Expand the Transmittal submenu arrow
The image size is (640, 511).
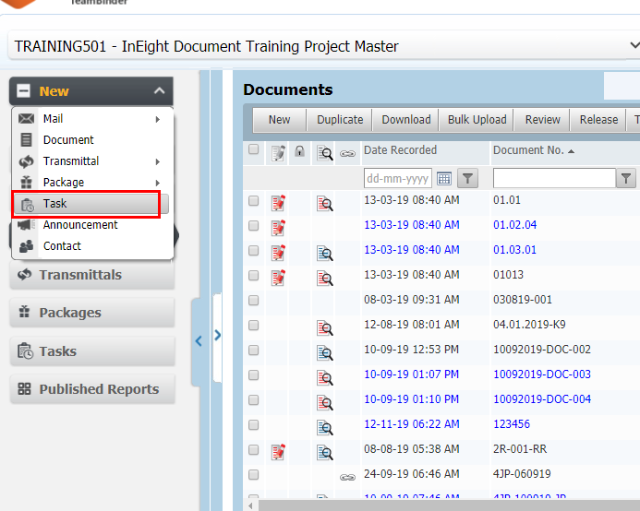point(158,162)
